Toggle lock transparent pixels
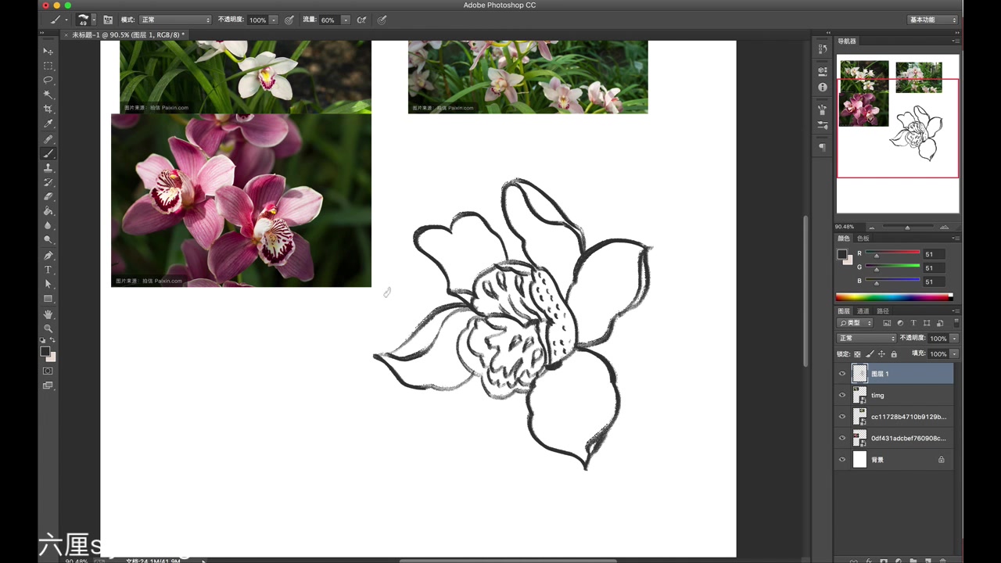 point(857,354)
